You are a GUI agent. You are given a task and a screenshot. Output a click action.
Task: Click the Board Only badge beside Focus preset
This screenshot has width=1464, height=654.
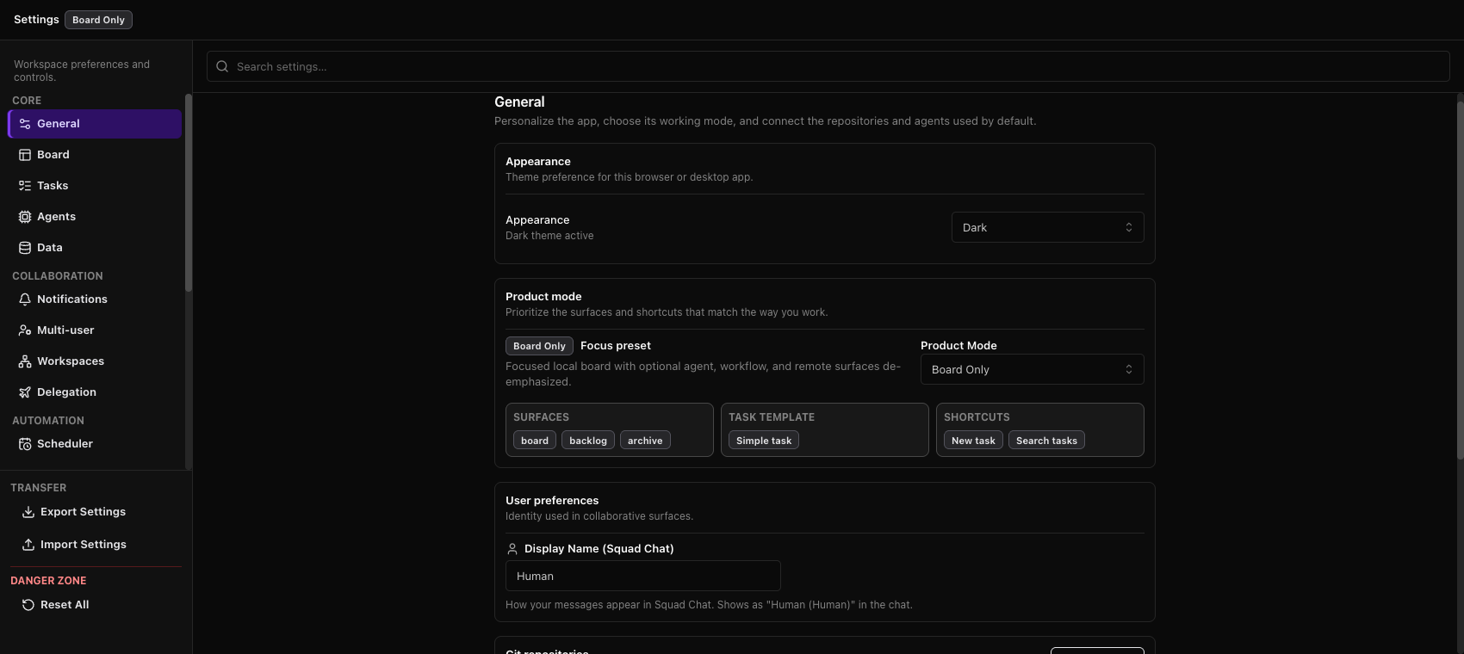coord(539,346)
